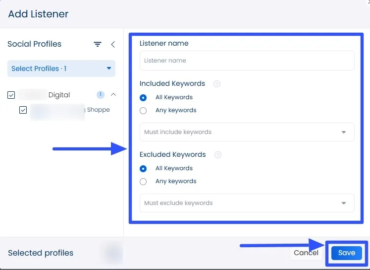The width and height of the screenshot is (370, 270).
Task: Collapse the Digital profile group
Action: coord(113,95)
